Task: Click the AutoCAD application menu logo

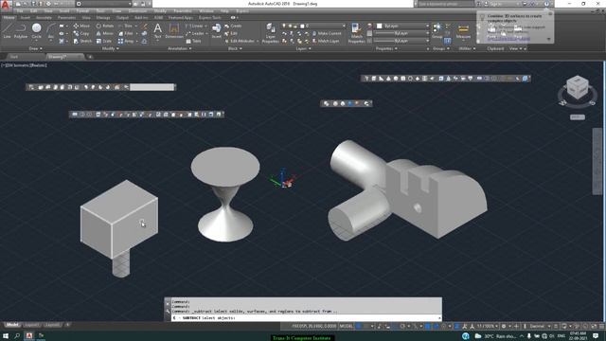Action: 6,5
